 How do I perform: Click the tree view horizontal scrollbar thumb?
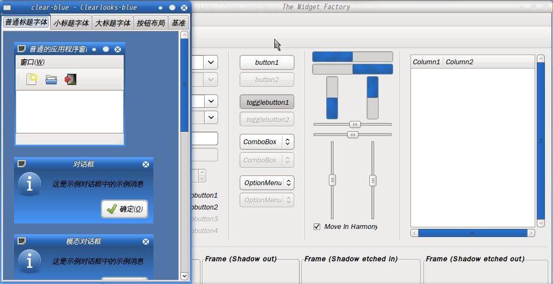[x=473, y=233]
